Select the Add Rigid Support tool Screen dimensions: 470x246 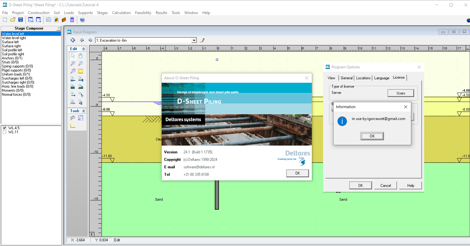(80, 102)
